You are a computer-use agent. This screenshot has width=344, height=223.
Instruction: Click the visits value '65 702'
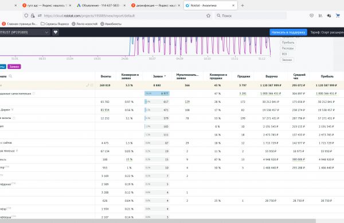click(x=105, y=102)
